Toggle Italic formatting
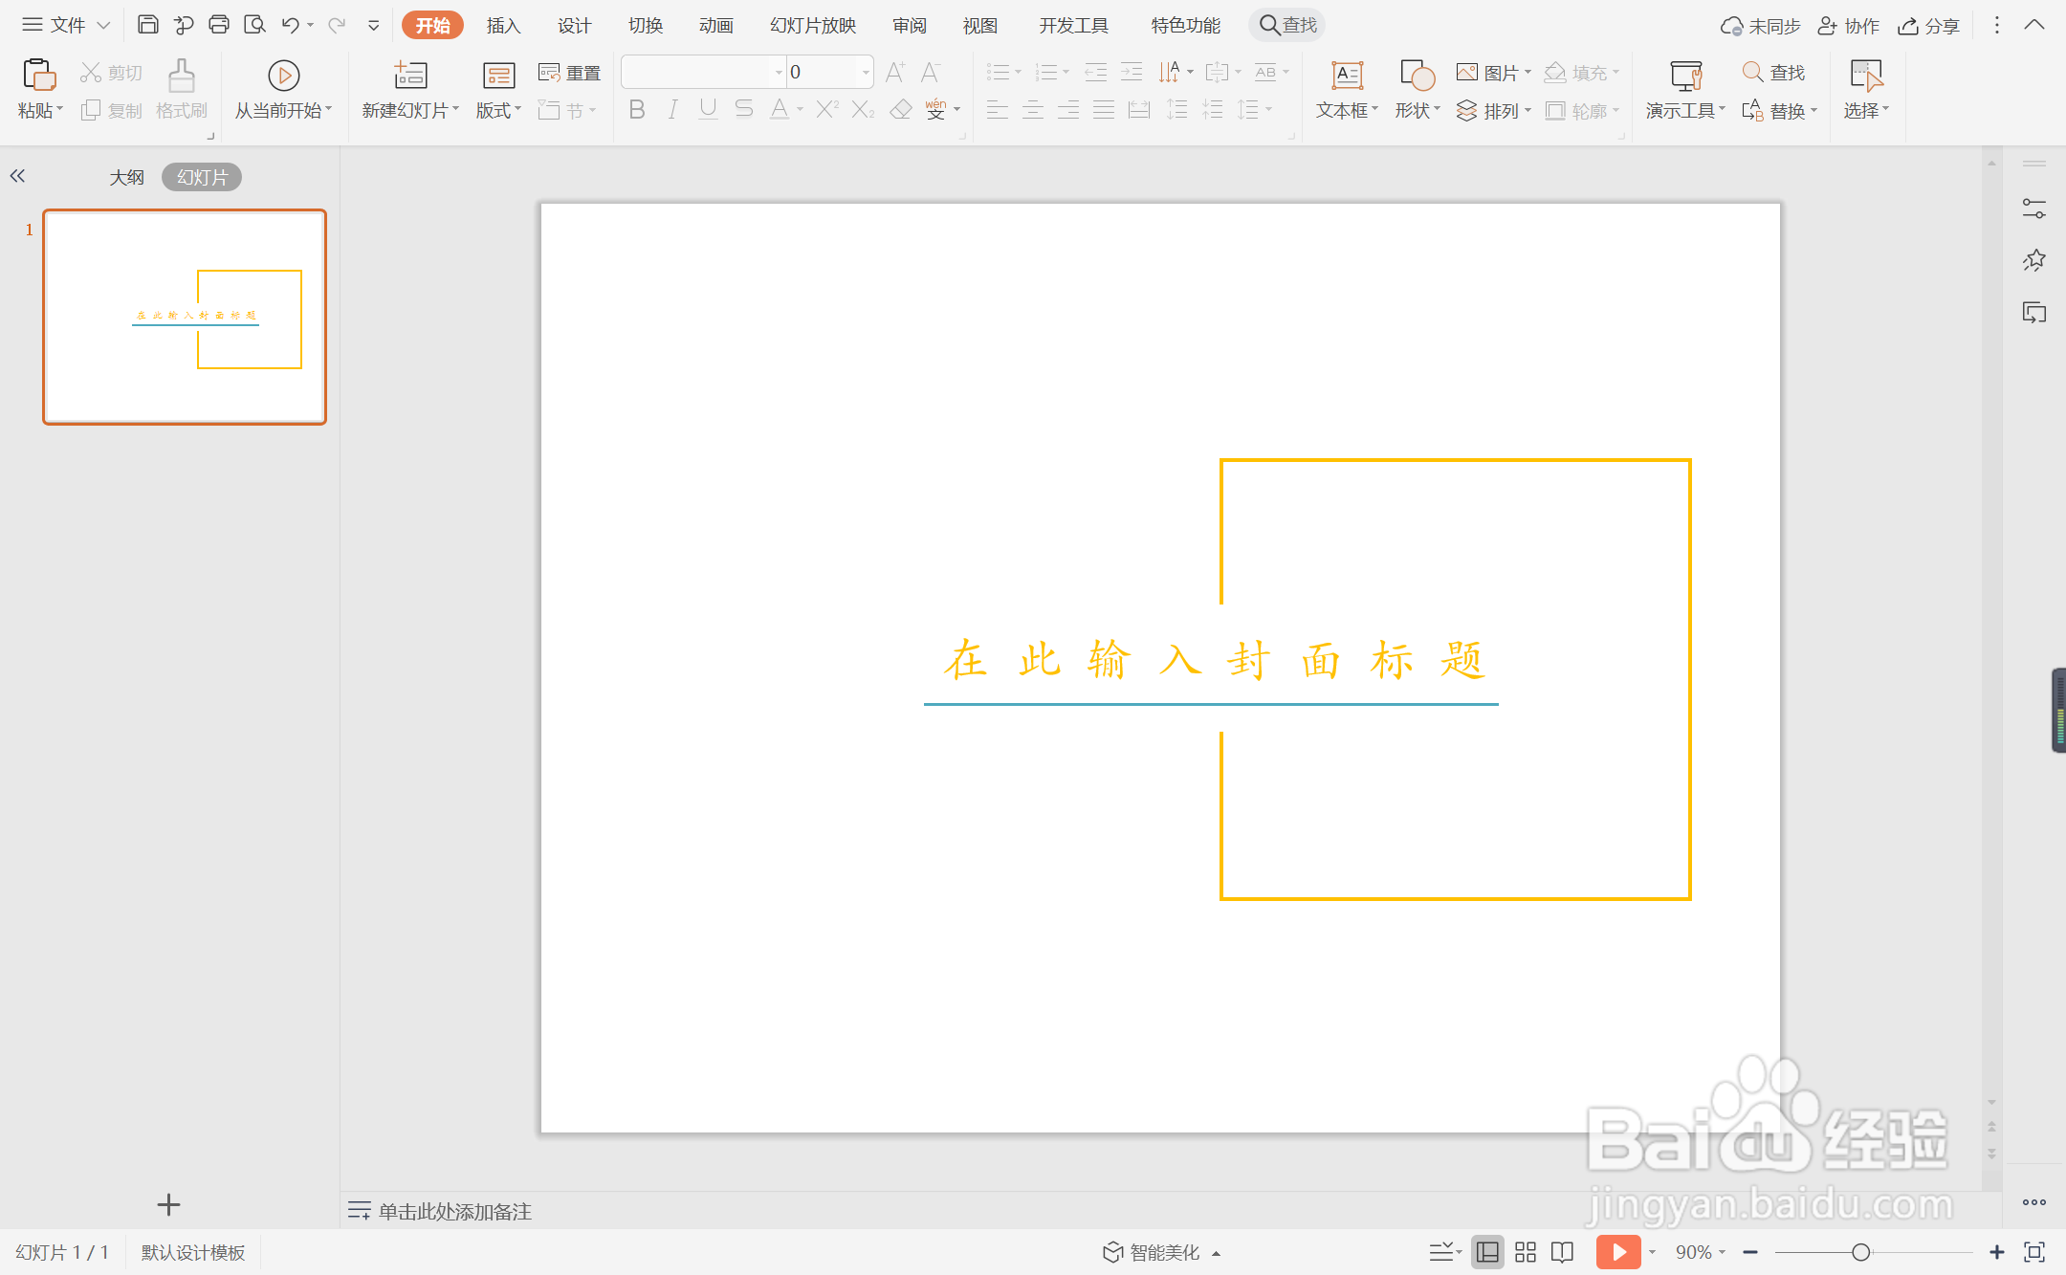 (672, 110)
